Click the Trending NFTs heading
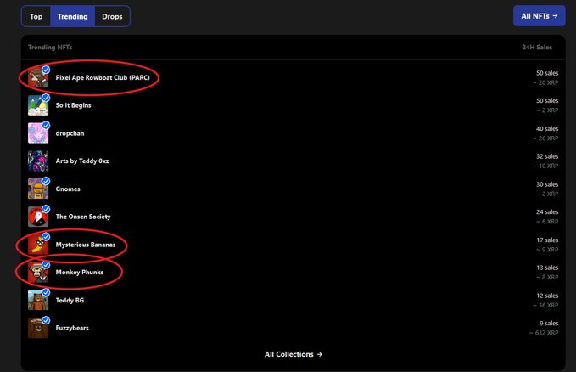Image resolution: width=576 pixels, height=372 pixels. [x=50, y=47]
